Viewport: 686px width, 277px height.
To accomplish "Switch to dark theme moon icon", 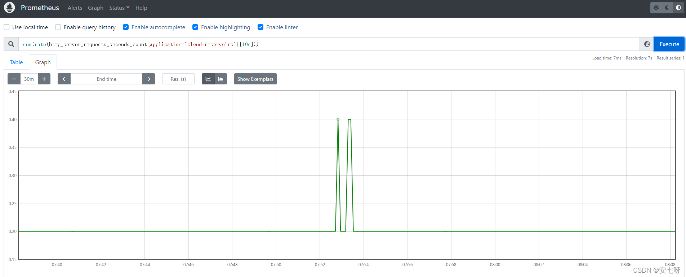I will click(x=667, y=8).
